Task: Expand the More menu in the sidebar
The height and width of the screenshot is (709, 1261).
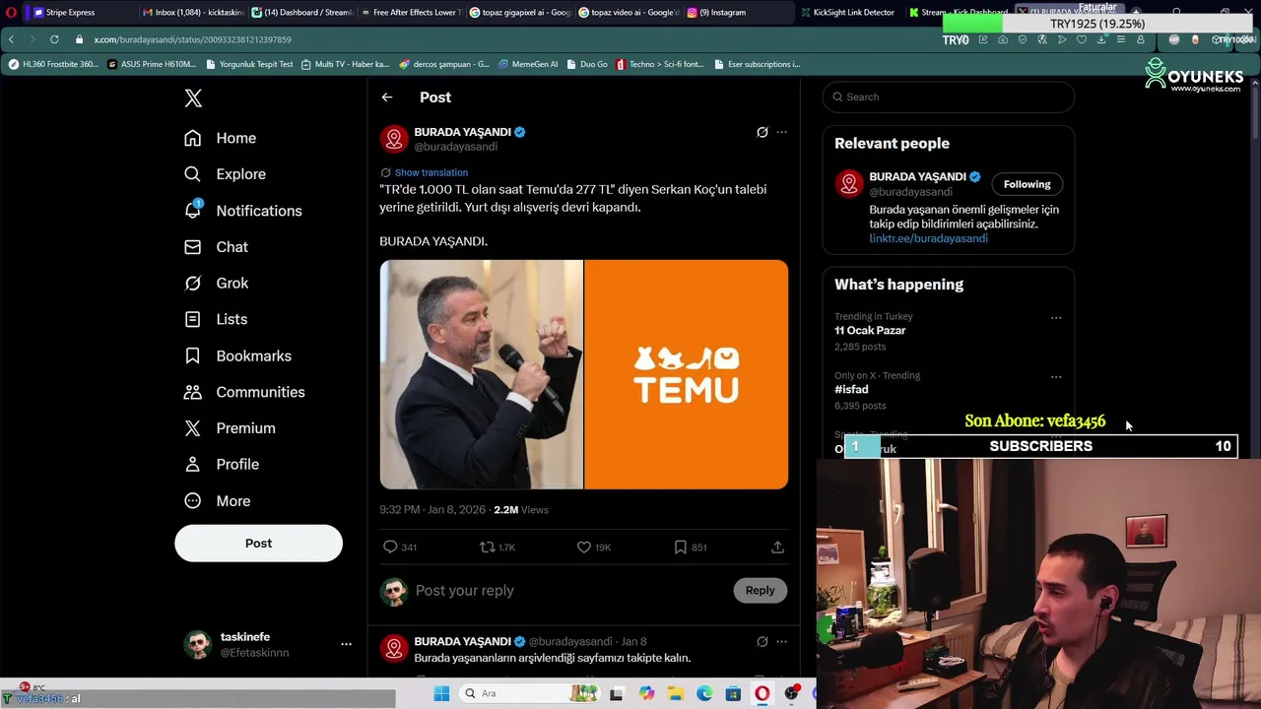Action: 218,501
